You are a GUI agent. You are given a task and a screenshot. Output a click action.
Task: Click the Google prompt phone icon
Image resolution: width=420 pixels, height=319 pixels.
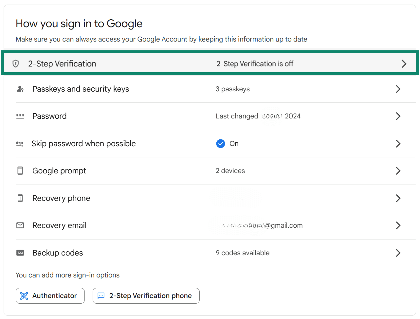pyautogui.click(x=20, y=170)
